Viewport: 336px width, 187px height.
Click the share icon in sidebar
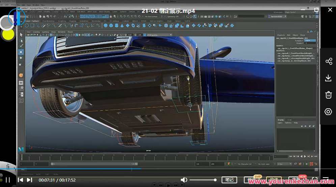tap(328, 61)
